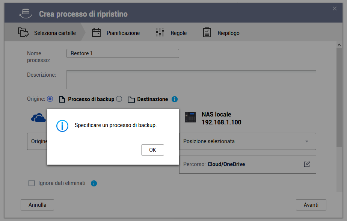Click info icon next to Destinazione
The height and width of the screenshot is (221, 347).
[x=174, y=99]
